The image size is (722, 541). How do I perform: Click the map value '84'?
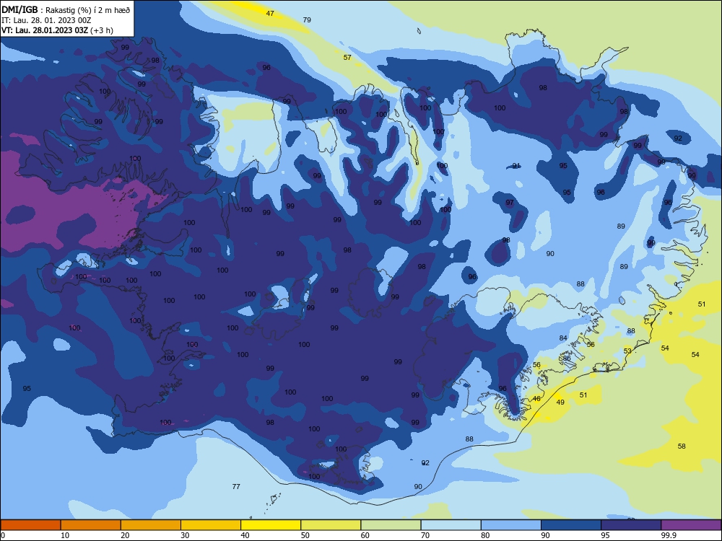point(563,338)
